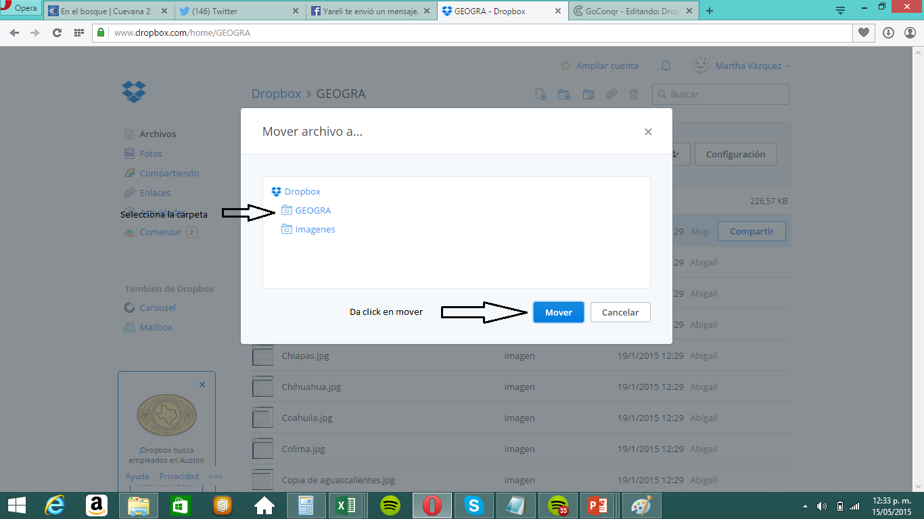
Task: Open Excel from the taskbar
Action: tap(345, 505)
